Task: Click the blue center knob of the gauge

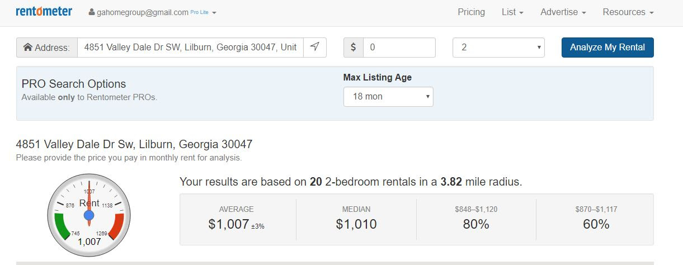Action: (89, 215)
